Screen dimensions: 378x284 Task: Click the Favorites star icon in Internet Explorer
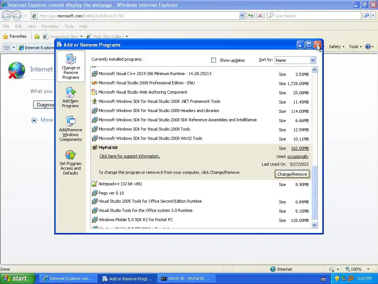tap(5, 37)
